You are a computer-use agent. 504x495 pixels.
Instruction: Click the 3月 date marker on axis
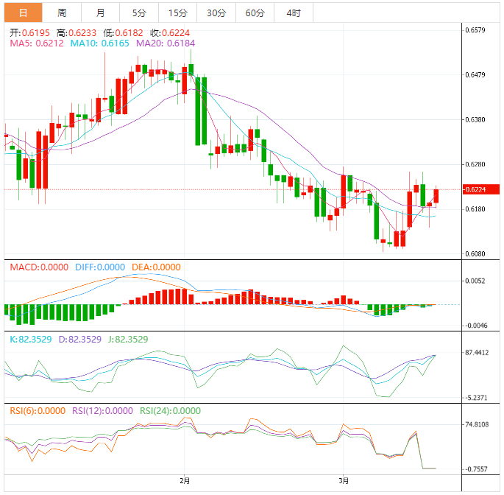click(x=342, y=481)
